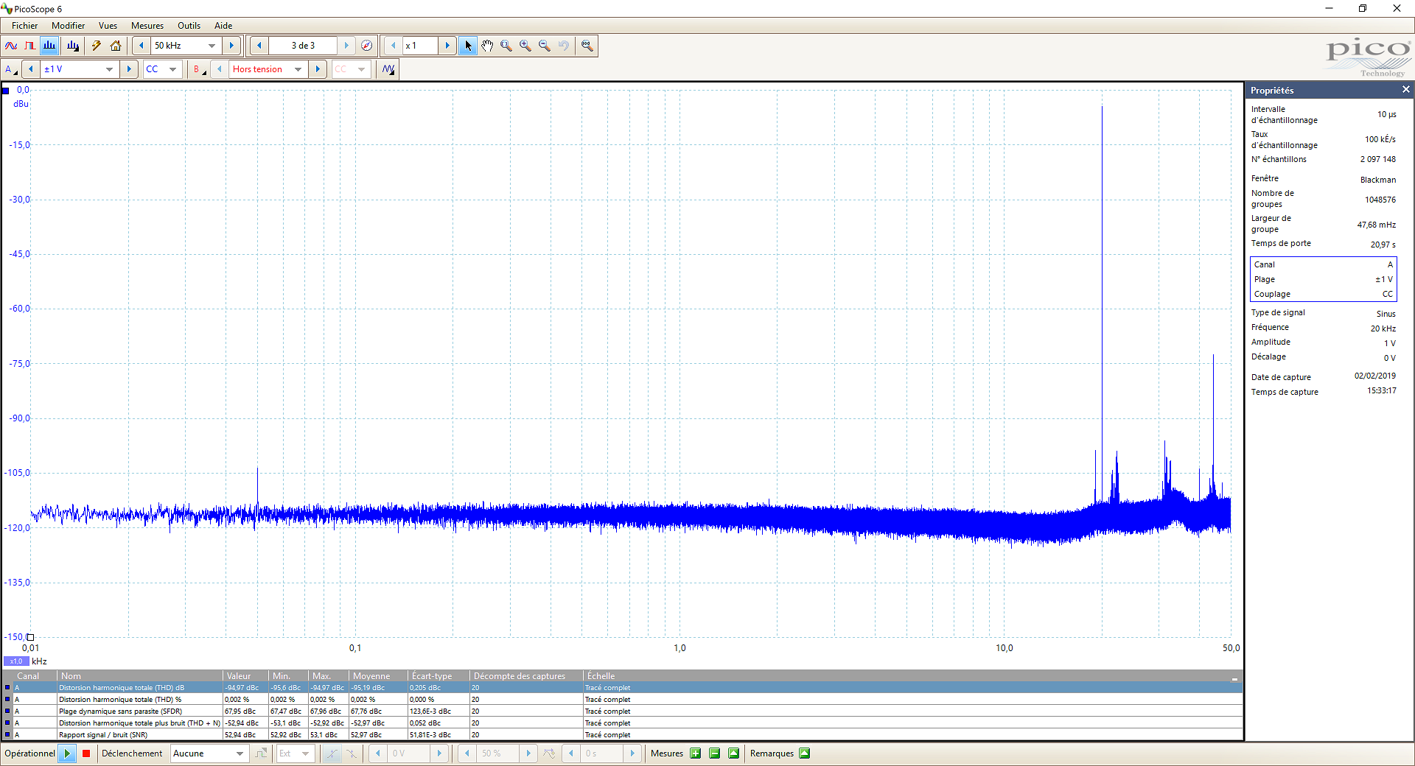Open the buffer navigator compass icon
The image size is (1415, 766).
click(x=366, y=46)
